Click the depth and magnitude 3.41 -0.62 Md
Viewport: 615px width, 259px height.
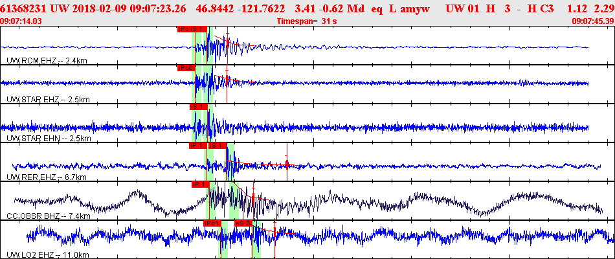click(331, 8)
